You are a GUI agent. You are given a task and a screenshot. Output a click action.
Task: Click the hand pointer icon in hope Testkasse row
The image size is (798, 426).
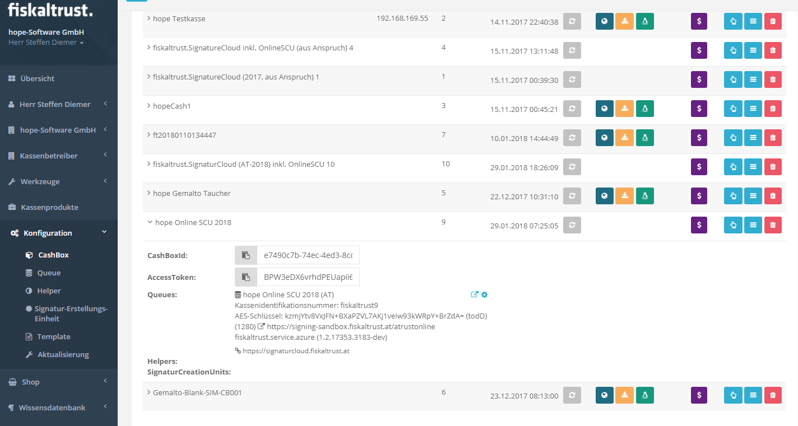[x=733, y=21]
